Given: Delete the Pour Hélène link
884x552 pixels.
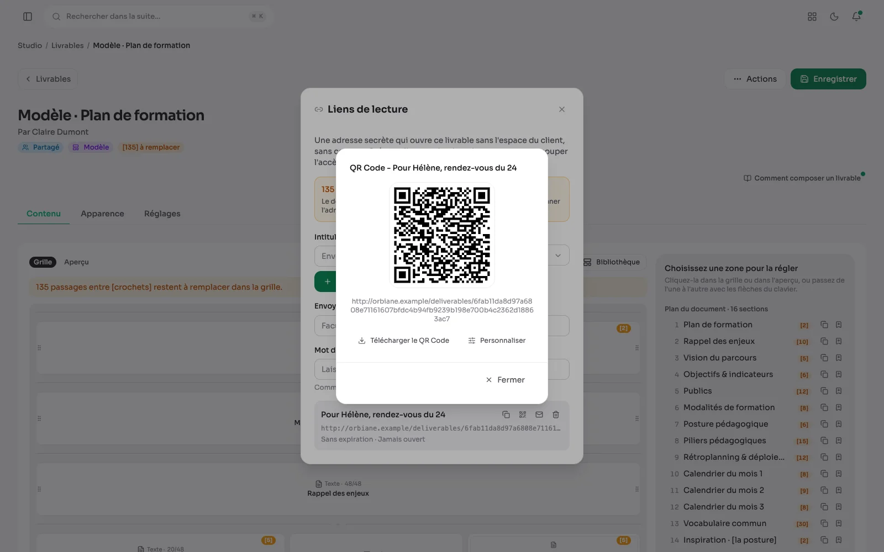Looking at the screenshot, I should (x=556, y=415).
